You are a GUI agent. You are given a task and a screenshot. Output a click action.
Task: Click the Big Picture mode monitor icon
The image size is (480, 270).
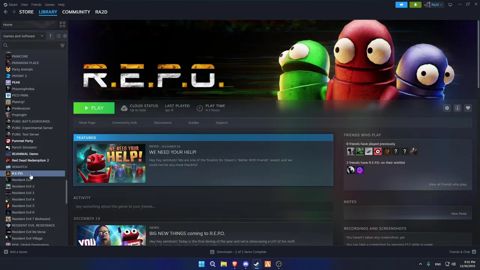(450, 4)
